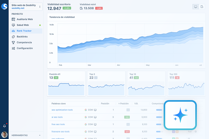Viewport: 209px width, 139px height.
Task: Switch to mobile visibility view
Action: point(202,7)
